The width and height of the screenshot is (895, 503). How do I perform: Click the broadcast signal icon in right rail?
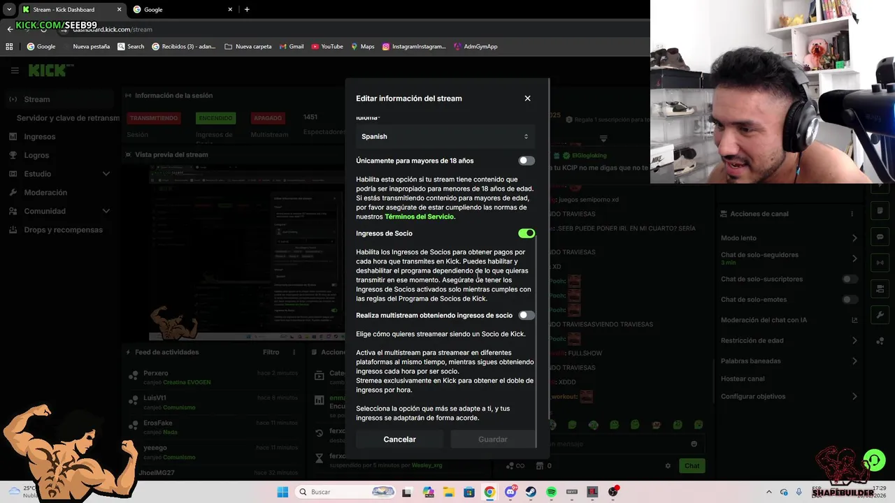pyautogui.click(x=880, y=263)
